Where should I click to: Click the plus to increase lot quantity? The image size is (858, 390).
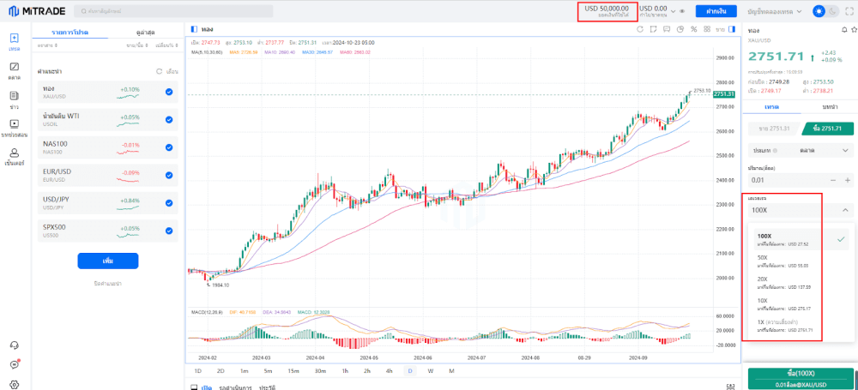click(x=847, y=180)
